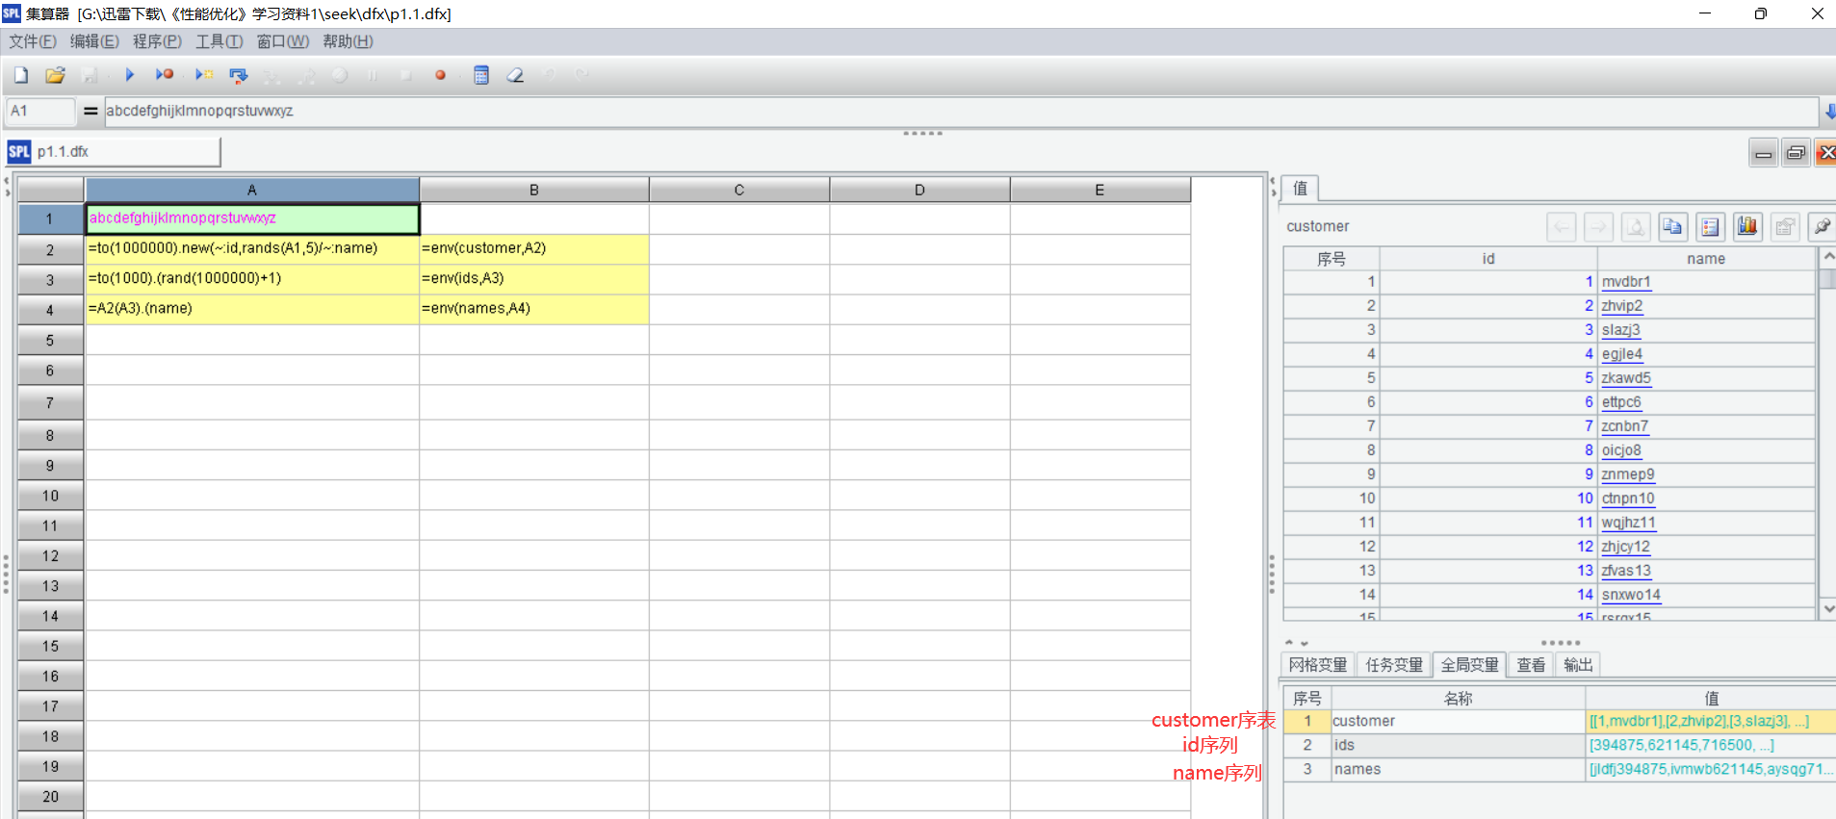Switch to the 任务变量 tab
Screen dimensions: 1836x819
click(1394, 665)
